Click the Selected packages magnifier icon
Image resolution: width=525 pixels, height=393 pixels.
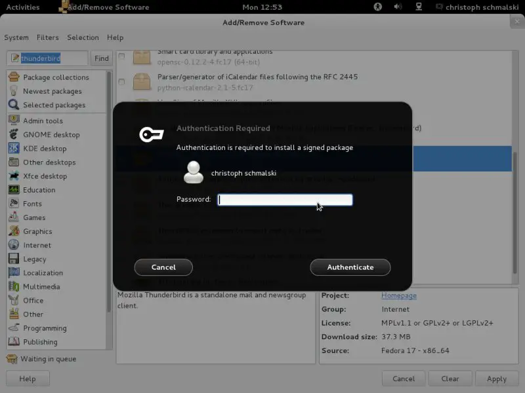14,105
